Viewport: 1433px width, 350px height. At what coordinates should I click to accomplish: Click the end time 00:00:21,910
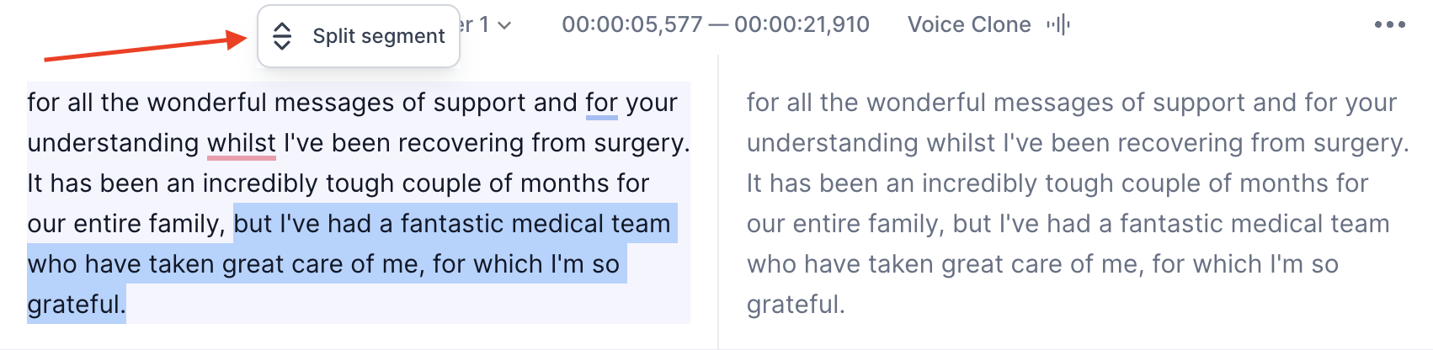click(802, 24)
